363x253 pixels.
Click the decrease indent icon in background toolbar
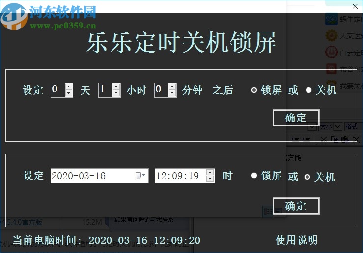(x=295, y=139)
